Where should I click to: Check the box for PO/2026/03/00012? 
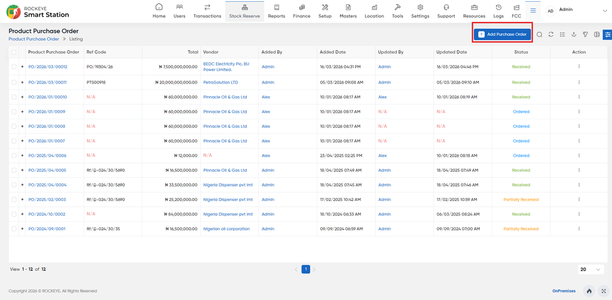[x=14, y=67]
